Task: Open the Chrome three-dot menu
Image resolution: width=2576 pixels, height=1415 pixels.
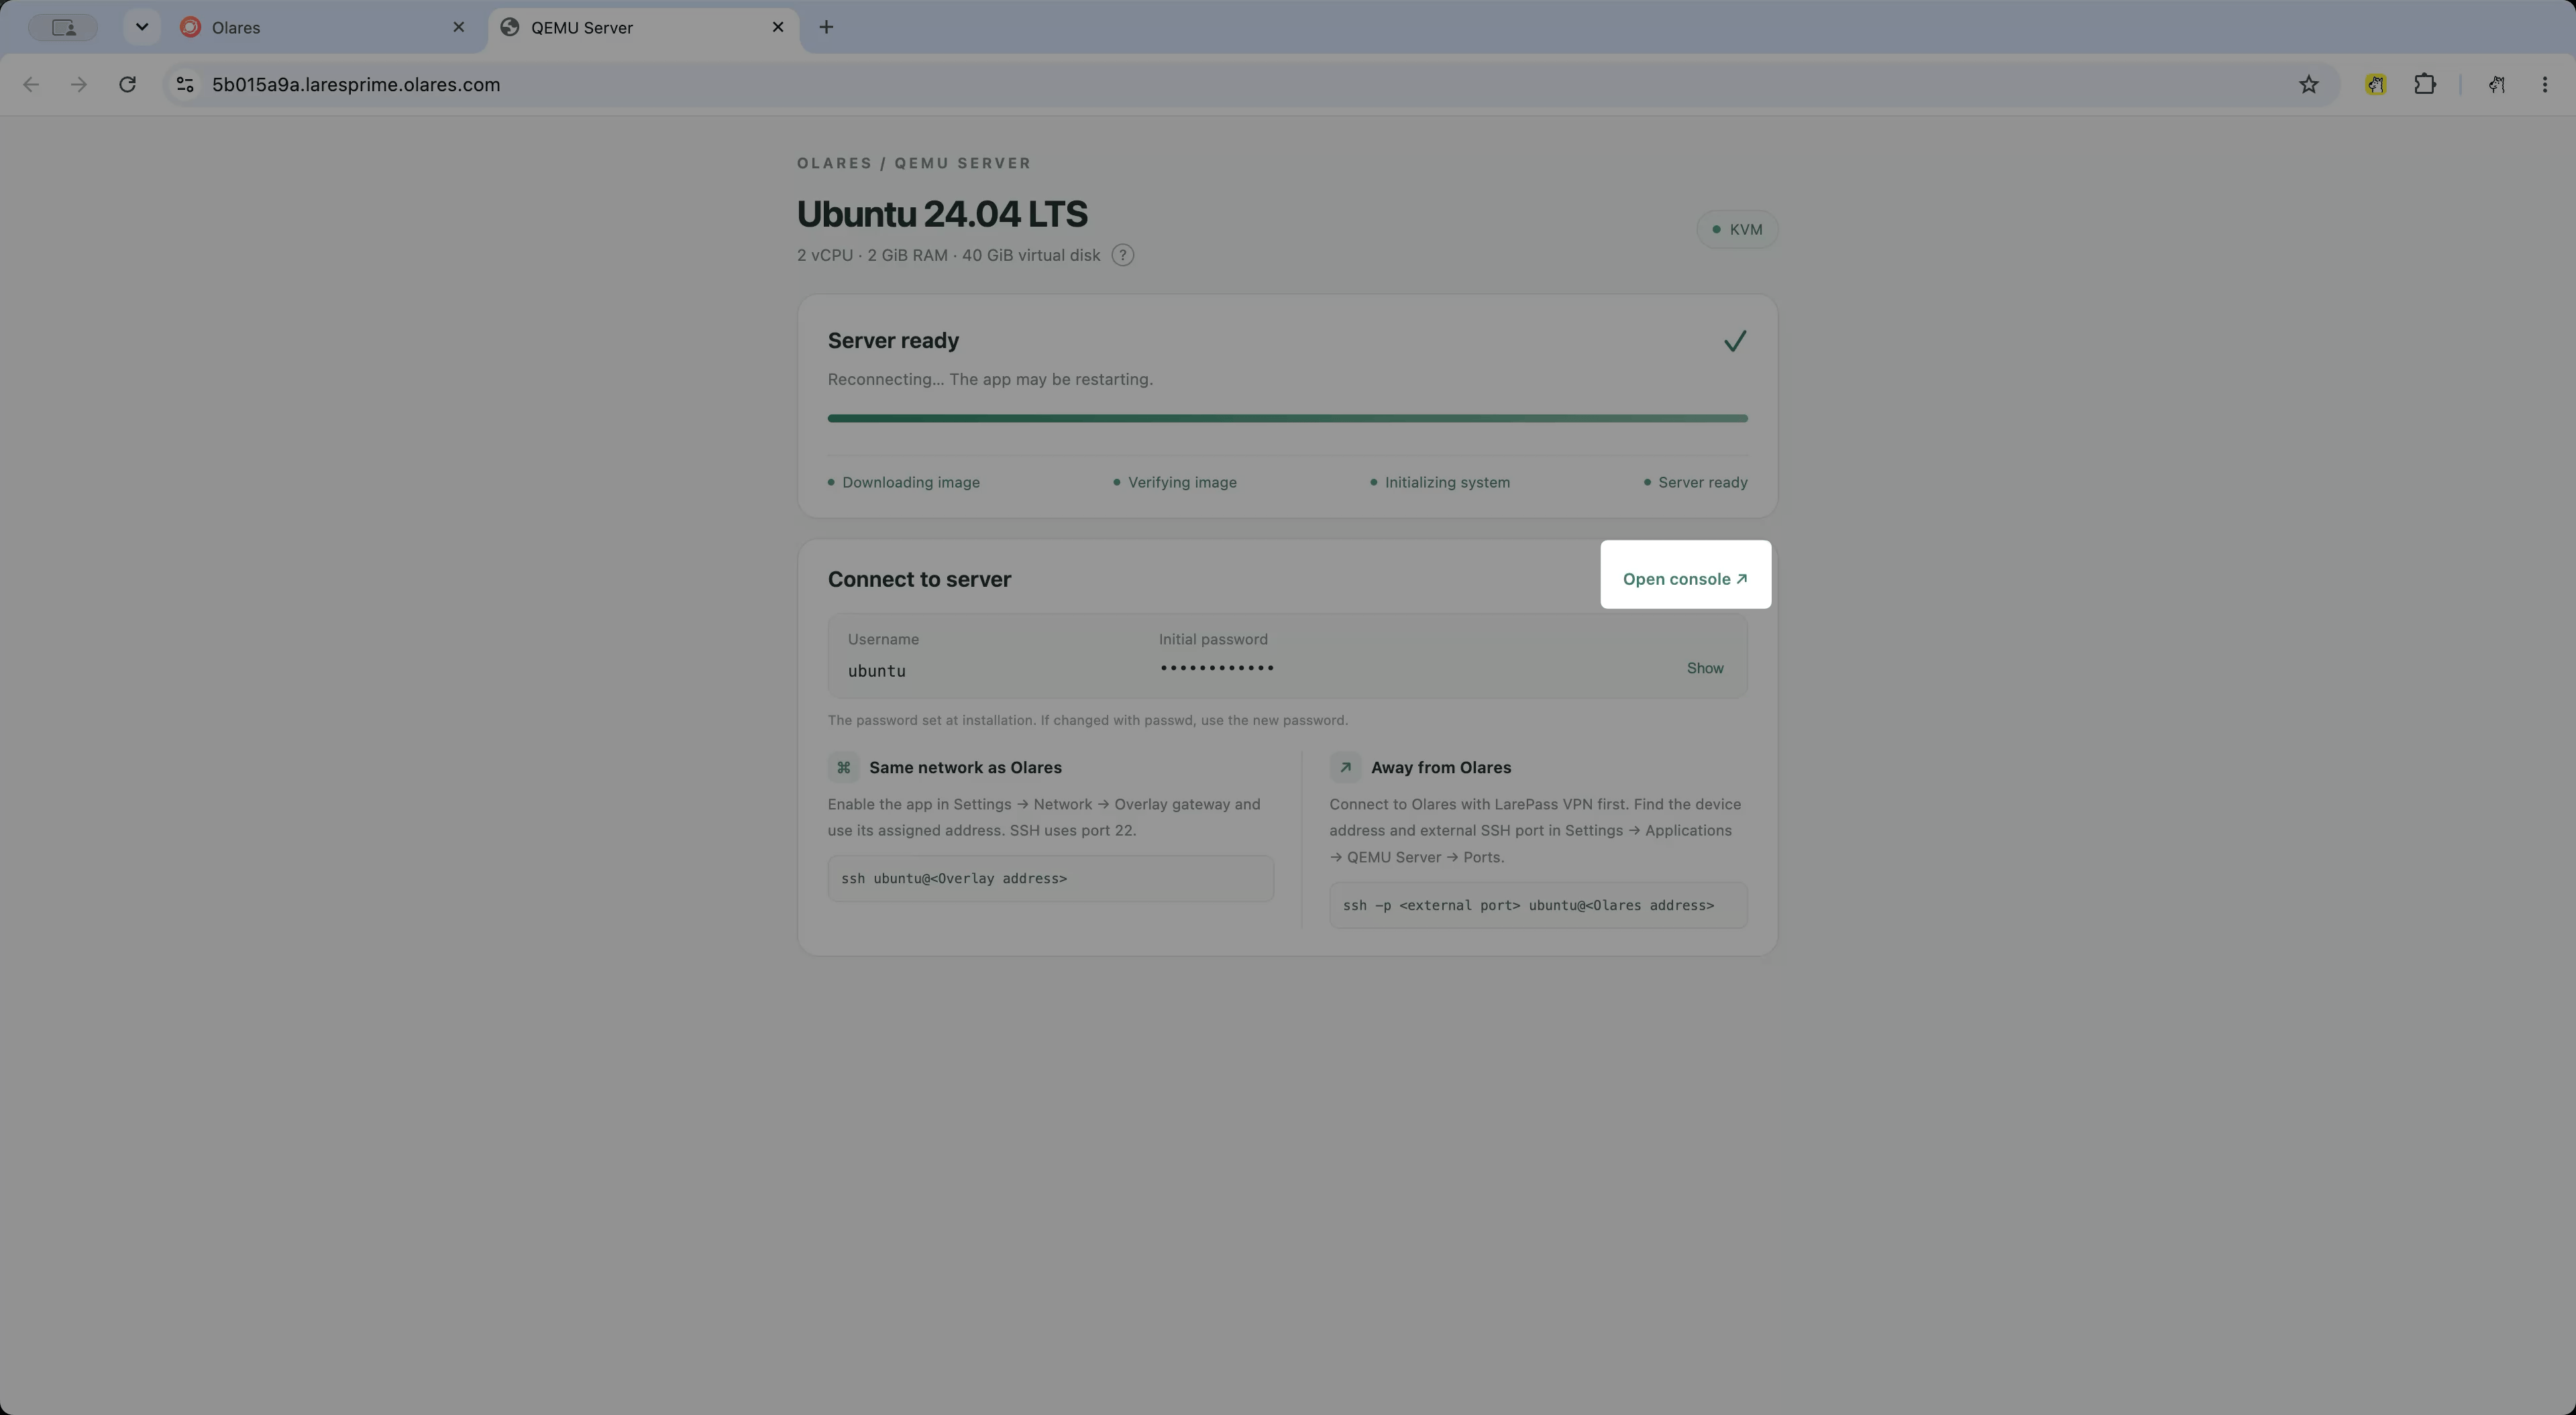Action: 2545,85
